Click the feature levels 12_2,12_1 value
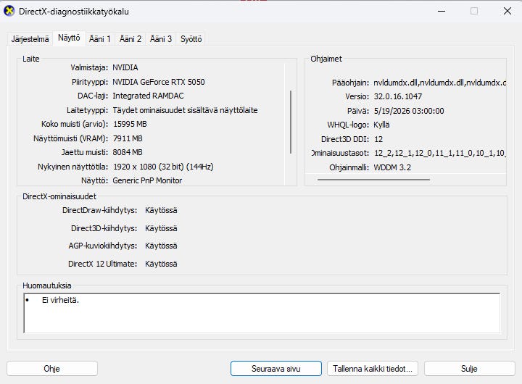The height and width of the screenshot is (384, 522). click(x=439, y=153)
